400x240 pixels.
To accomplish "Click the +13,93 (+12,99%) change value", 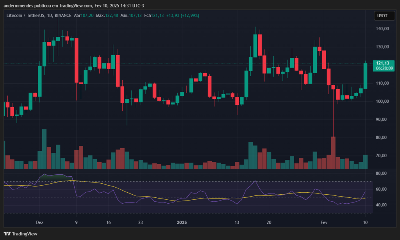I will point(183,16).
